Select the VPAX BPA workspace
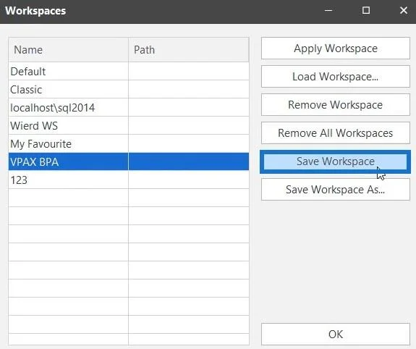Viewport: 416px width, 349px height. tap(129, 161)
